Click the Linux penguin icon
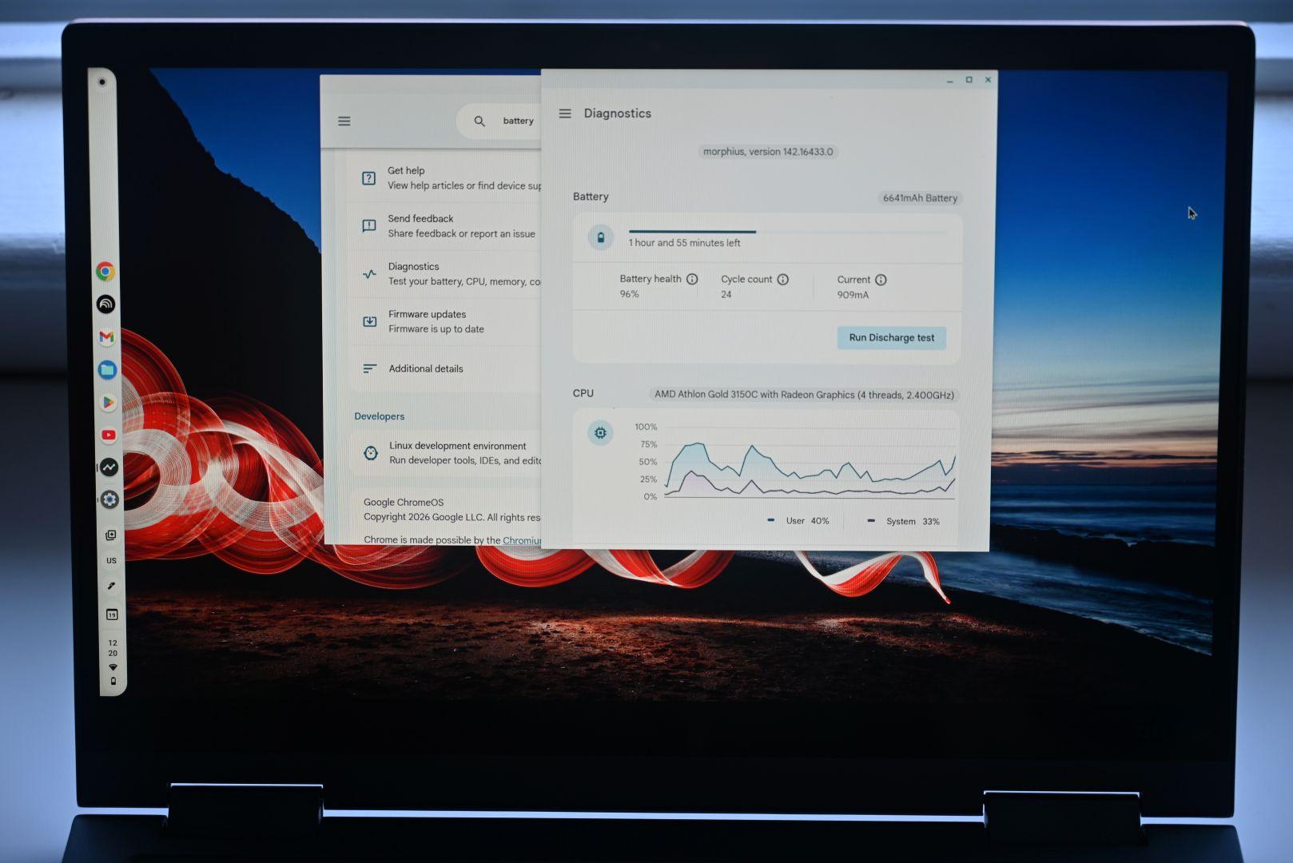1293x863 pixels. tap(371, 453)
